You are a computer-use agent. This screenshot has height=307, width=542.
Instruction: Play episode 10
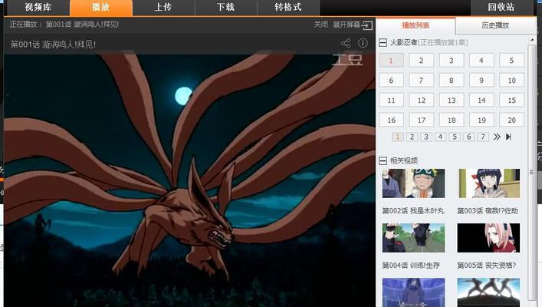point(511,81)
